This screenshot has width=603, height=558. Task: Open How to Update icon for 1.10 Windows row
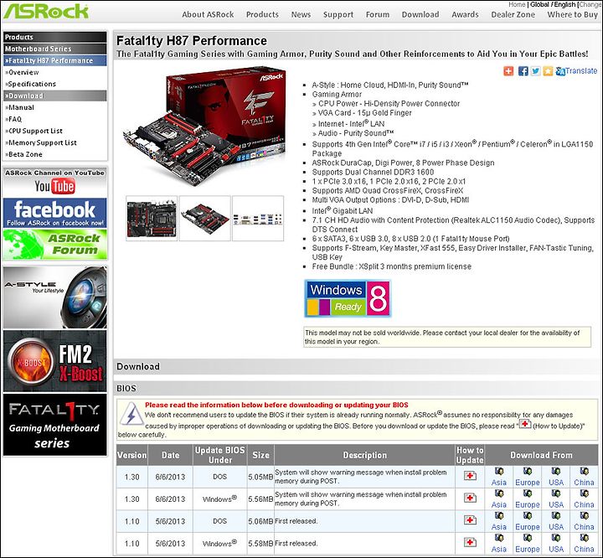(470, 543)
